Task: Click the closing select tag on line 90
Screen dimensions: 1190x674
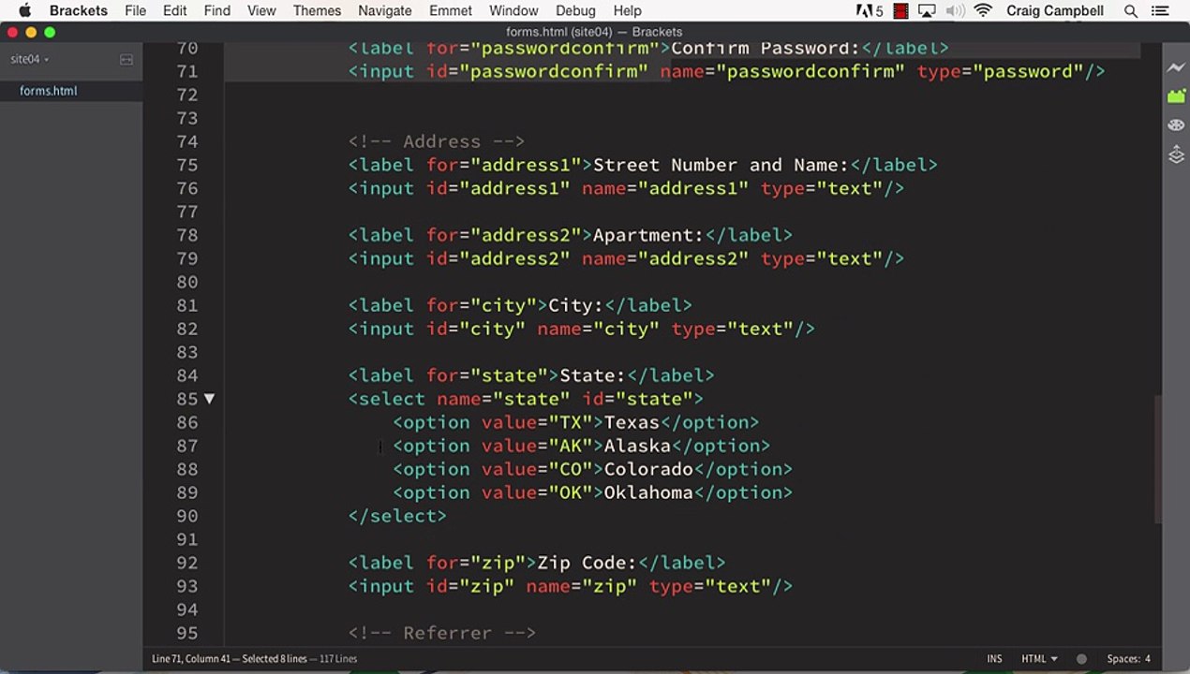Action: (x=397, y=516)
